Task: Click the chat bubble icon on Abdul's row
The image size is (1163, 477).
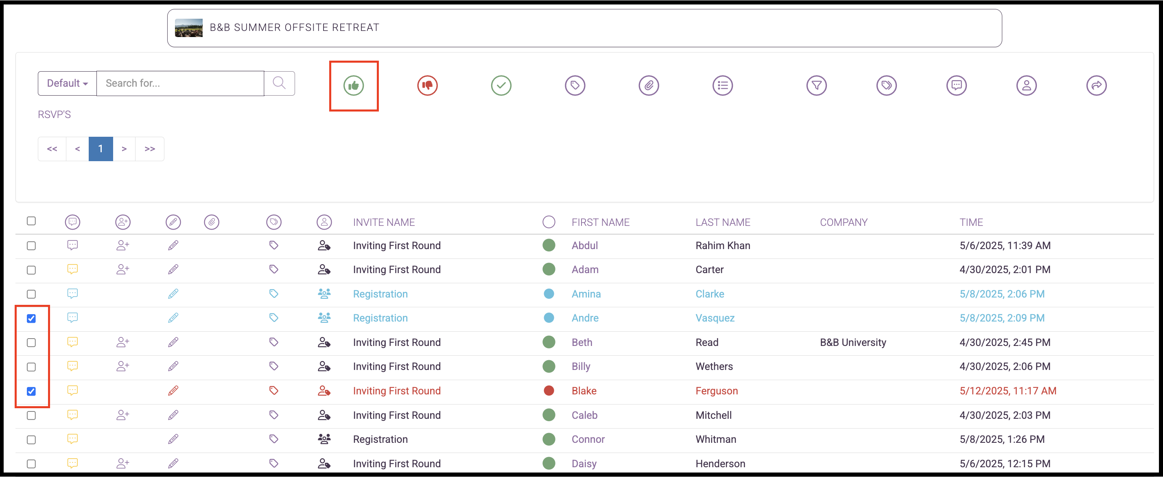Action: pyautogui.click(x=73, y=245)
